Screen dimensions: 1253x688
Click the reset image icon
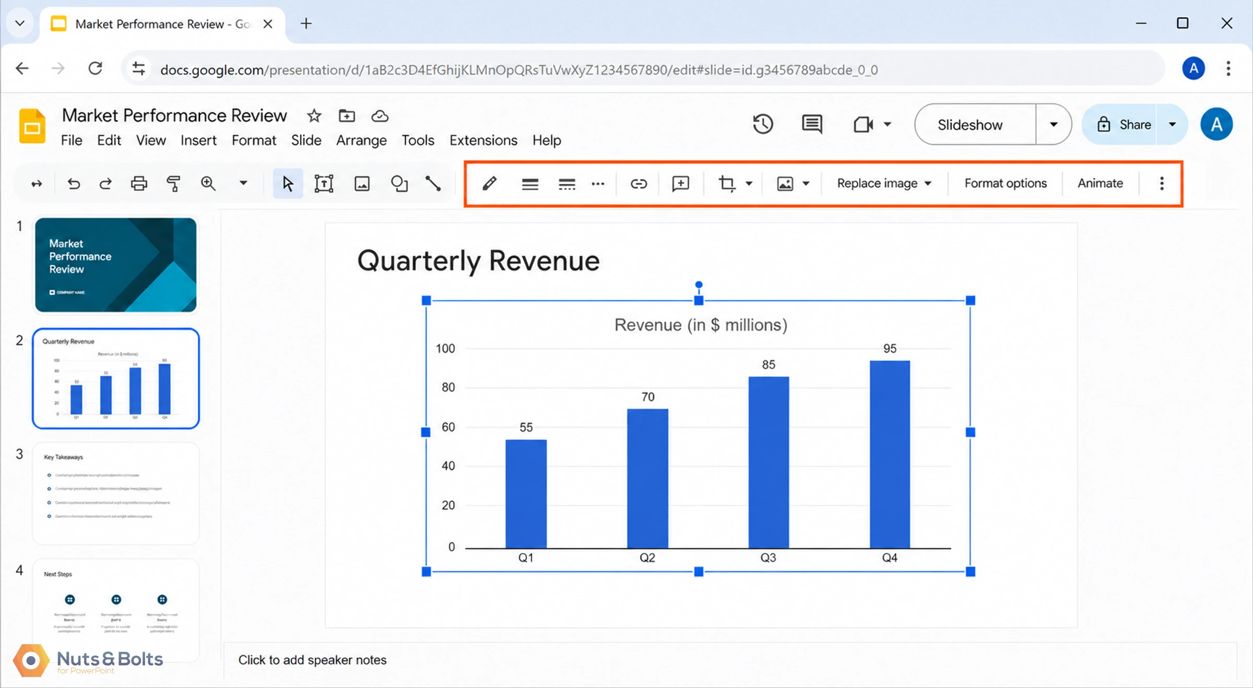pos(785,183)
